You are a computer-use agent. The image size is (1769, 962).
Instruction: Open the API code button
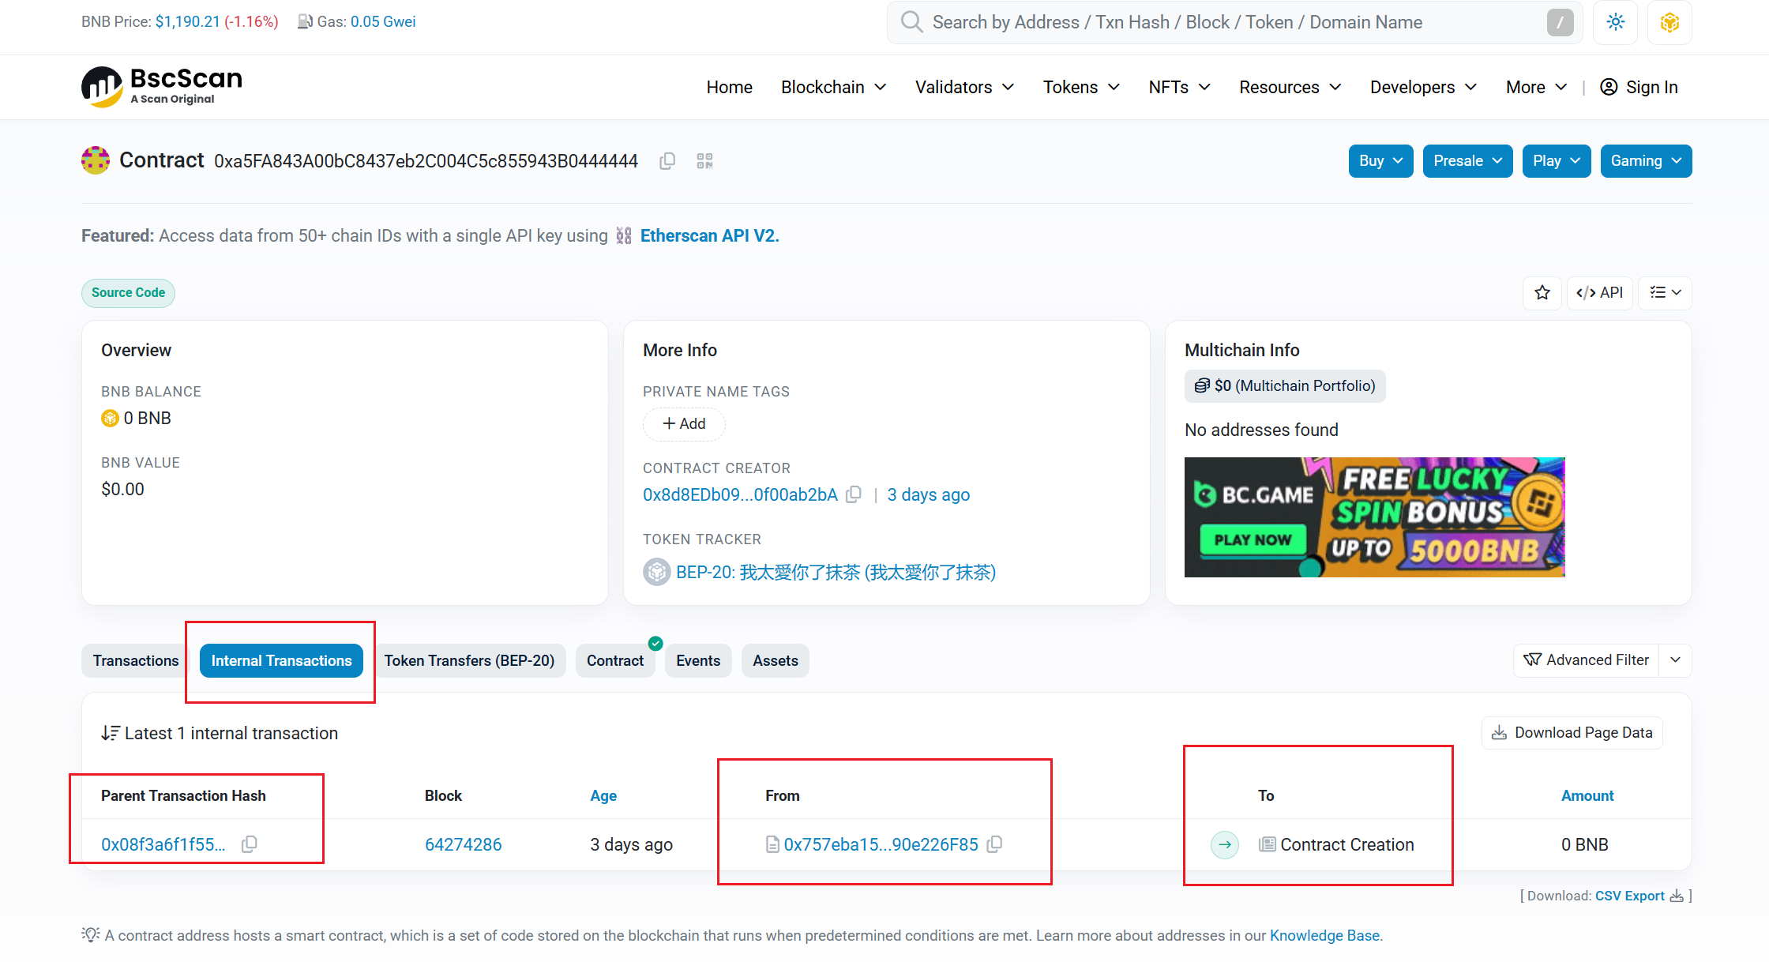[1599, 293]
